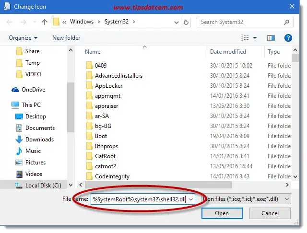Open Desktop in navigation pane
The image size is (307, 233).
point(31,116)
